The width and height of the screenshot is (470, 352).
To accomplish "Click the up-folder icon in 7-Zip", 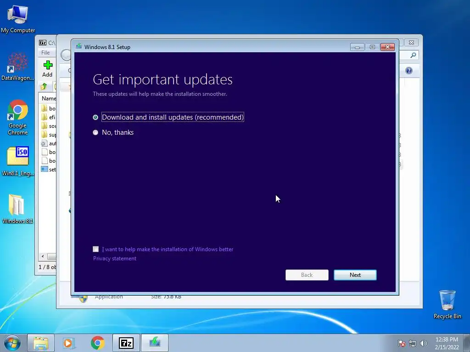I will pyautogui.click(x=44, y=87).
